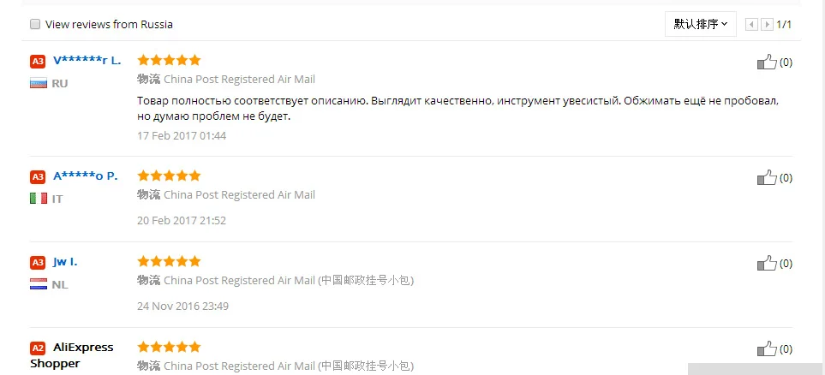Go to the previous reviews page

tap(752, 24)
